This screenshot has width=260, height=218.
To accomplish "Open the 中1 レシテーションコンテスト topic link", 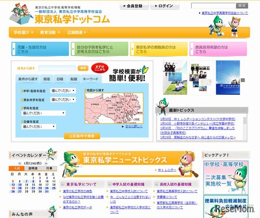I will tap(198, 119).
